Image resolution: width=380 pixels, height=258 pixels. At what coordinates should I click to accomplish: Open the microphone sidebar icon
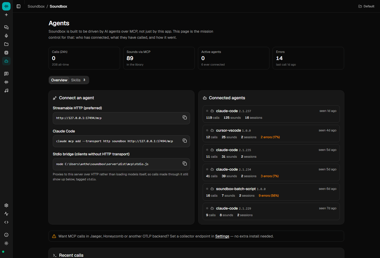[6, 36]
